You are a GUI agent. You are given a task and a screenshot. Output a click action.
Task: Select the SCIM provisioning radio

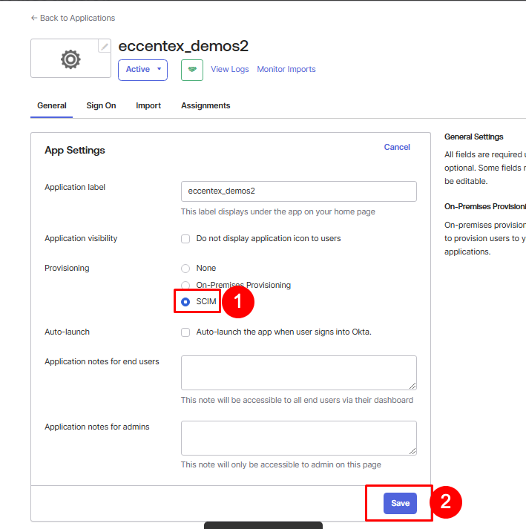pos(185,302)
